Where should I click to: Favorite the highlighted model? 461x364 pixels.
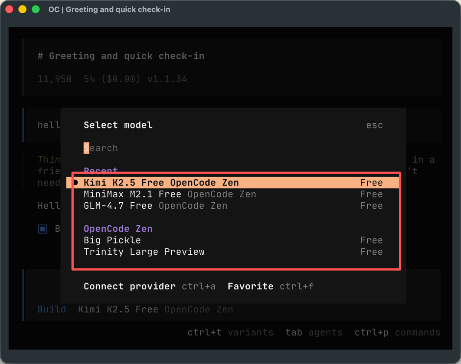(251, 286)
